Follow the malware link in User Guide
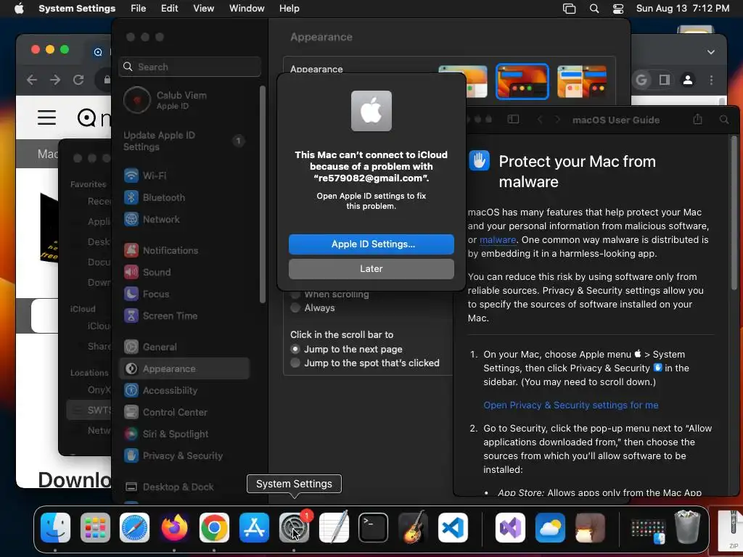This screenshot has width=743, height=557. (x=498, y=239)
